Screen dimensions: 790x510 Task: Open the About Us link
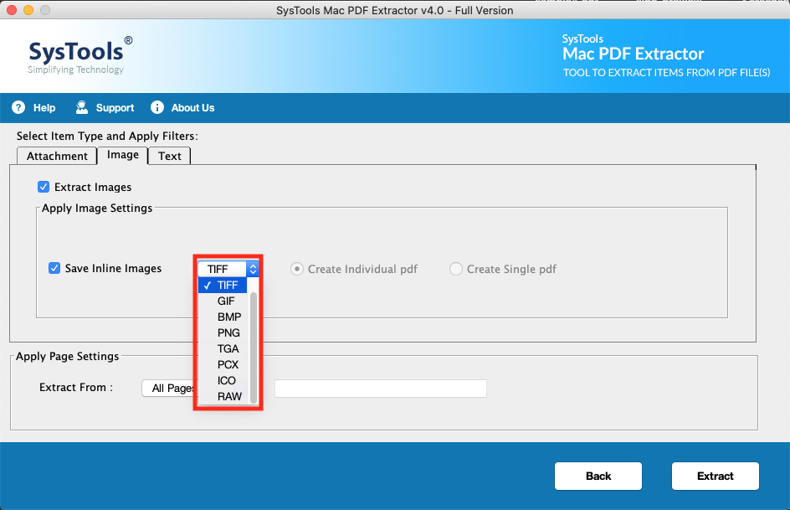coord(193,108)
